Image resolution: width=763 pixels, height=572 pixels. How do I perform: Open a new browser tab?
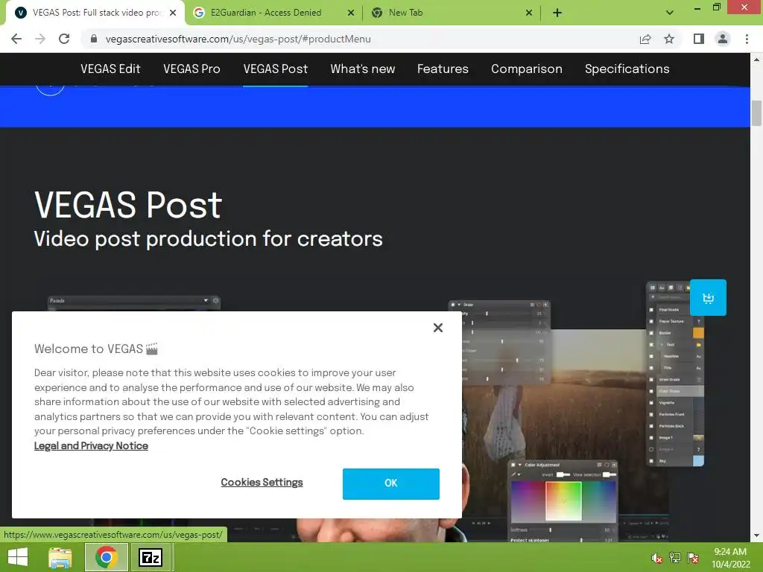(x=557, y=13)
